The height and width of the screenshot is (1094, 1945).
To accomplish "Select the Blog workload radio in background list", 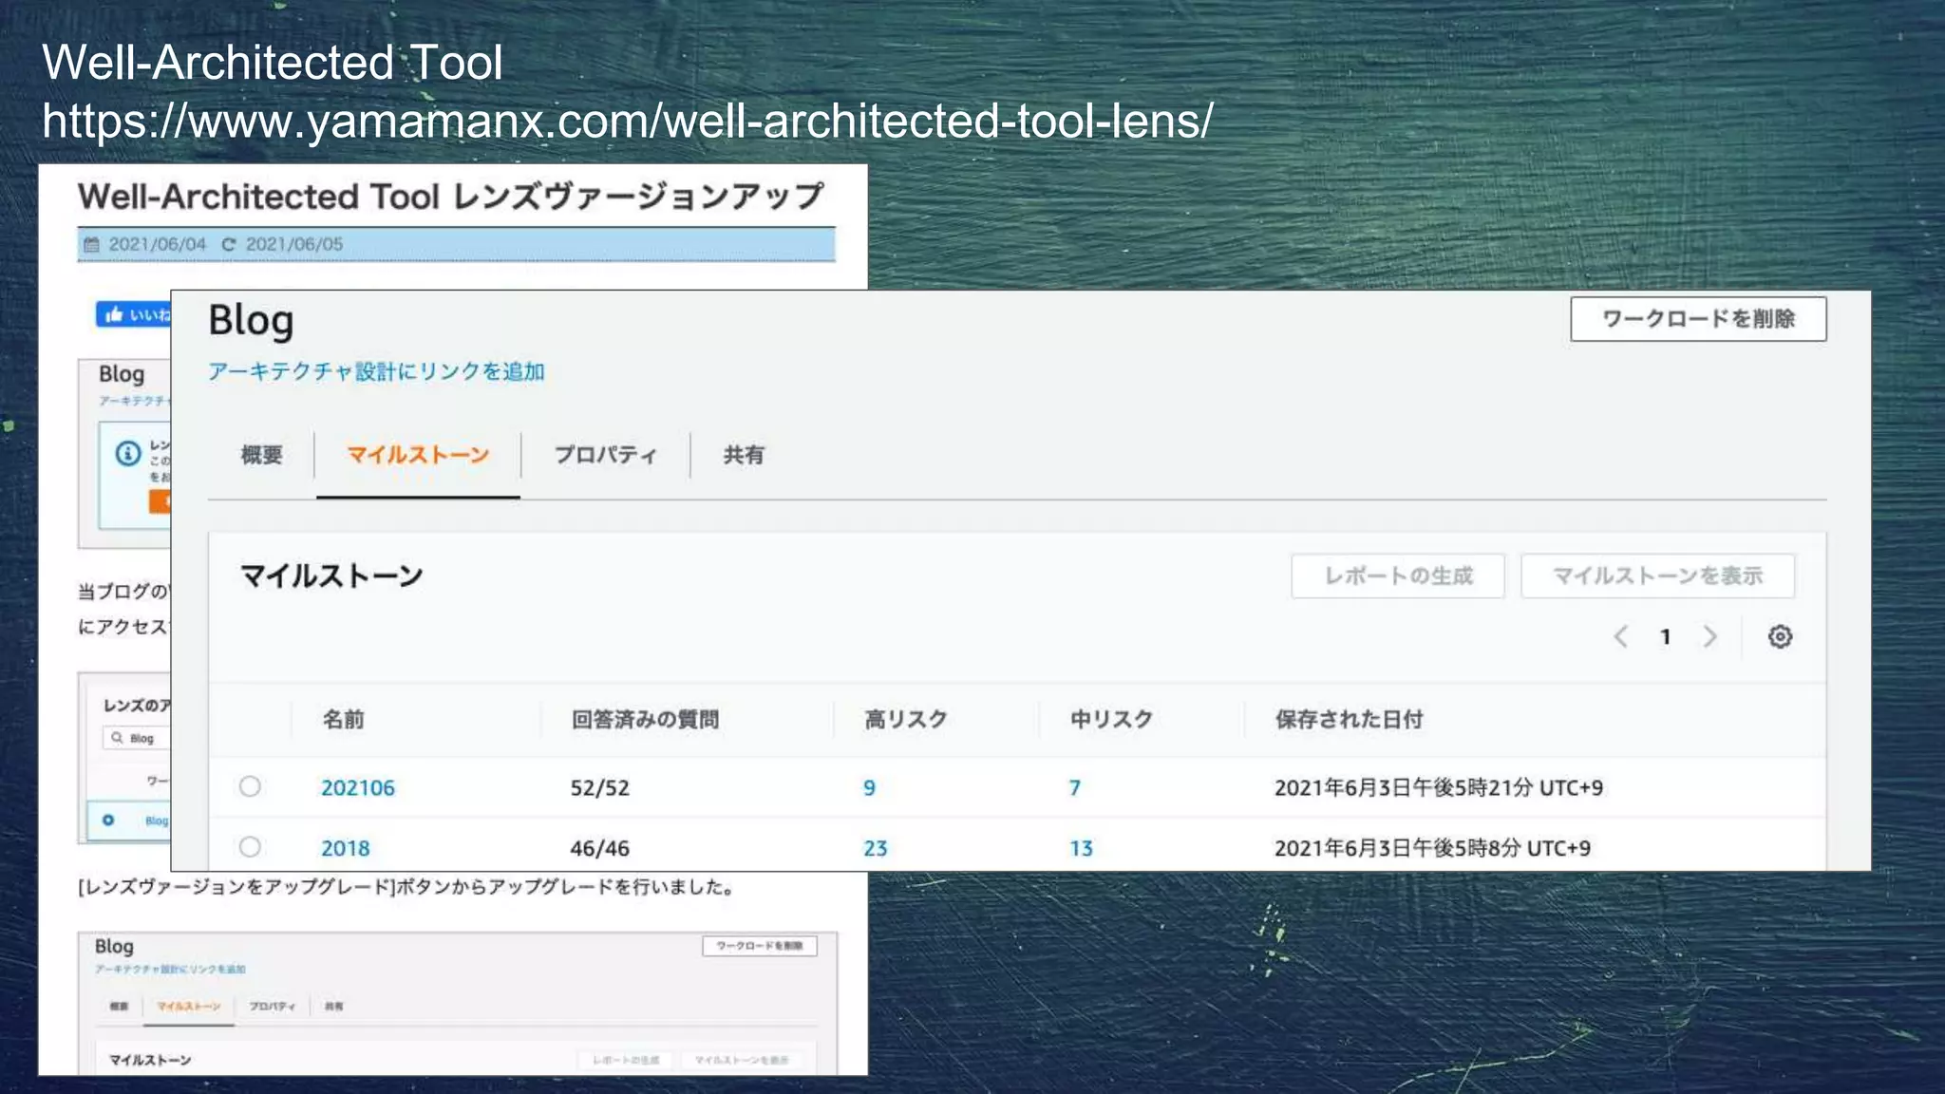I will 108,820.
